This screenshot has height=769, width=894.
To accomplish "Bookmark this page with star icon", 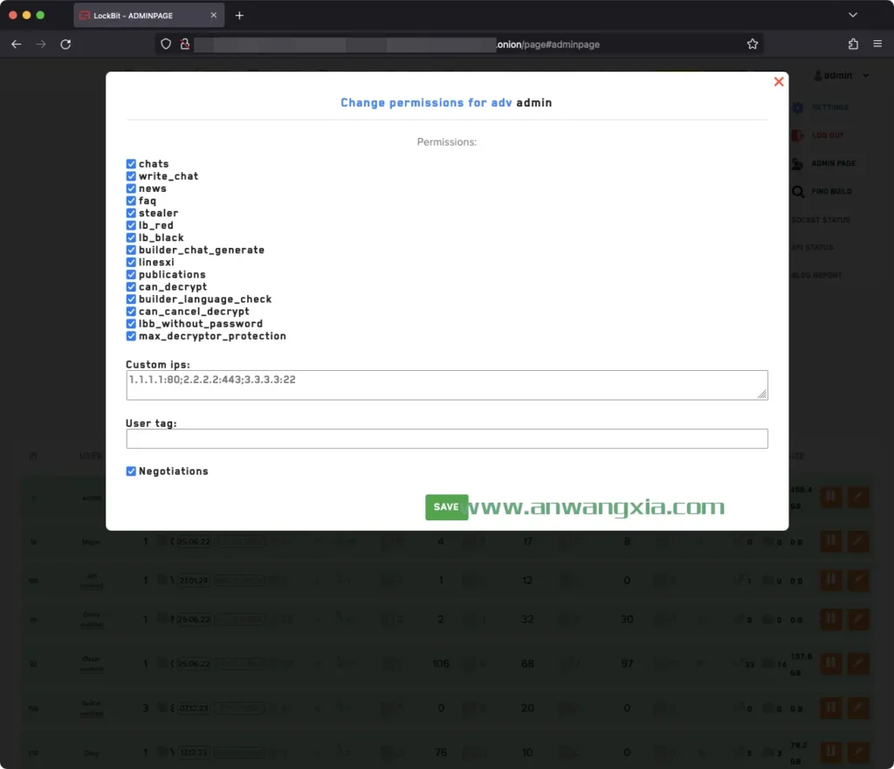I will (752, 44).
